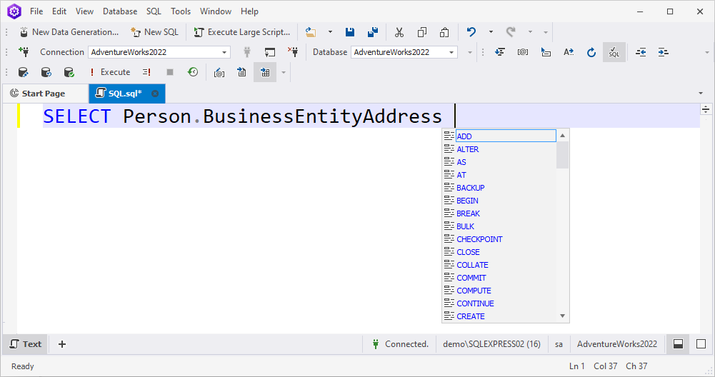This screenshot has height=377, width=715.
Task: Click the New Data Generation button
Action: click(69, 32)
